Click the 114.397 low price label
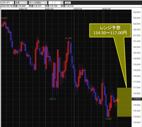 [108, 119]
